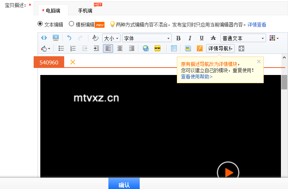Screen dimensions: 288x189
Task: Close the yellow tooltip popup
Action: tap(259, 62)
